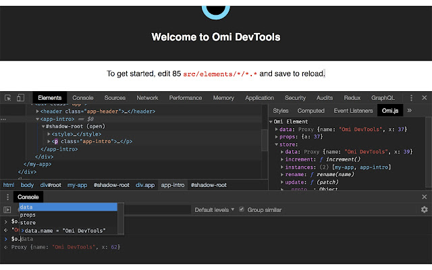Screen dimensions: 432x270
Task: Click the app-intro link in instances
Action: click(x=374, y=167)
